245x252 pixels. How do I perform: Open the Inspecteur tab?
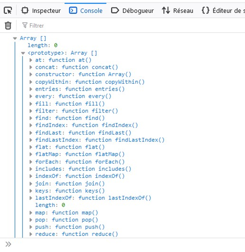click(x=41, y=10)
